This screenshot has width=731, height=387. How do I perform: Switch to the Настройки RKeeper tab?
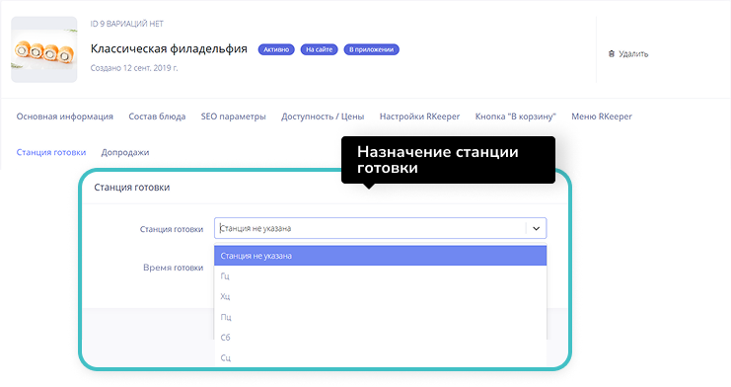[x=419, y=116]
